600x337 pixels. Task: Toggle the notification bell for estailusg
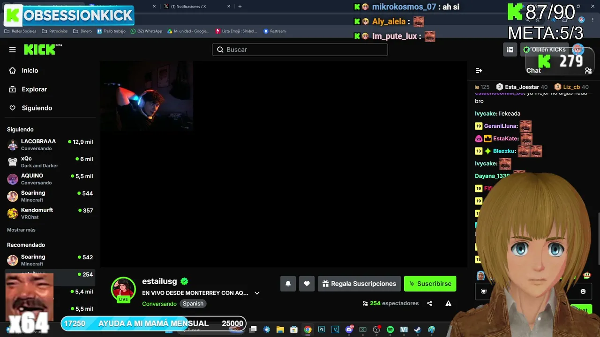tap(288, 284)
